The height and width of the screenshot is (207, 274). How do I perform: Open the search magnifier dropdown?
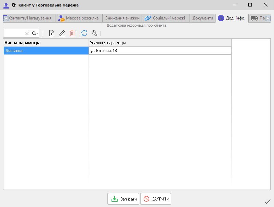[35, 33]
